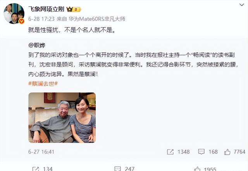Open comments via icon beside 247

(117, 169)
